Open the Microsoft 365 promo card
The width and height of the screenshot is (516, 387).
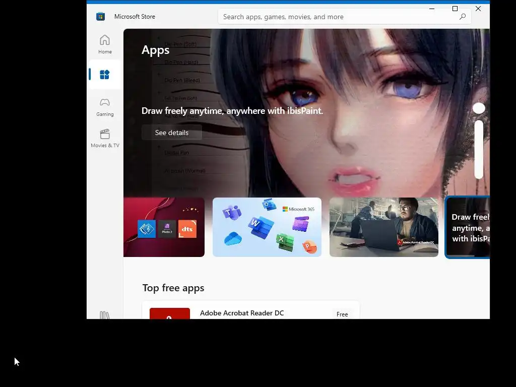[x=267, y=227]
